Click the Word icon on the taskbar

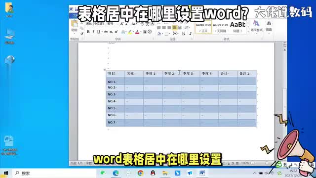[x=202, y=173]
